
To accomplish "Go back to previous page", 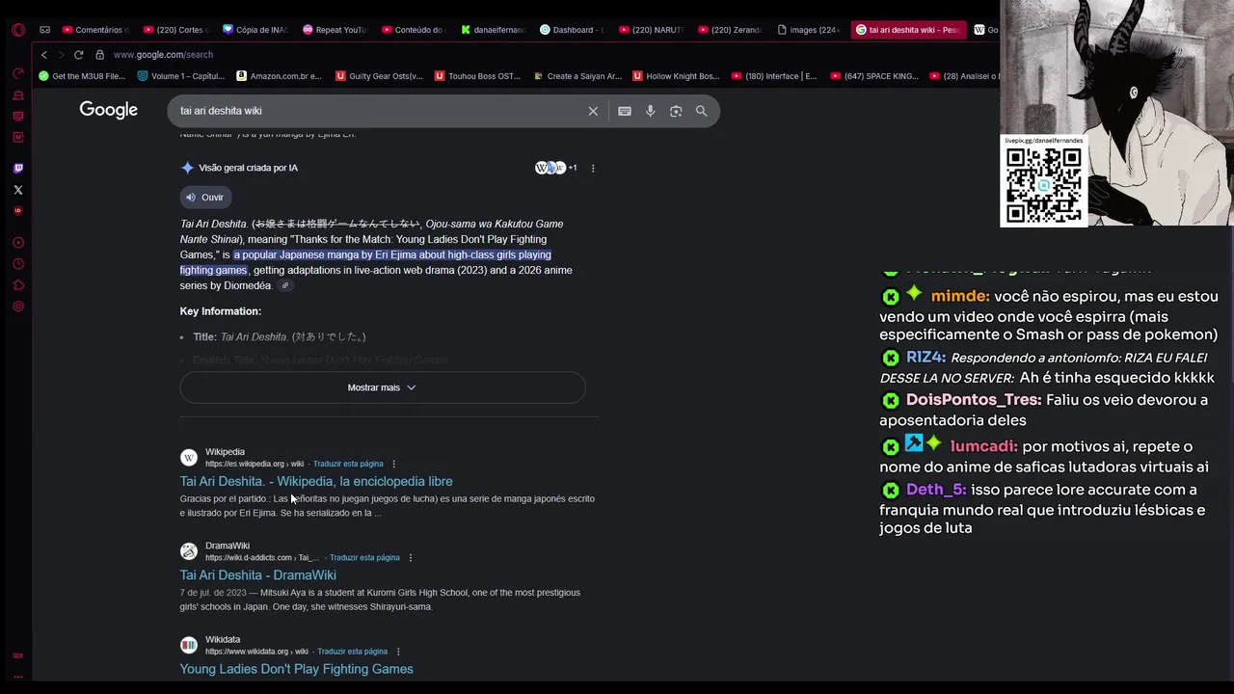I will tap(43, 55).
